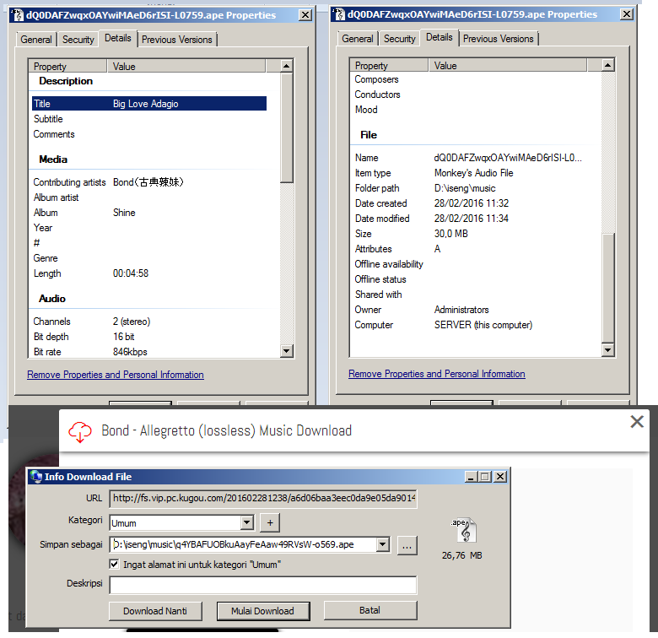Click the right Properties window title icon
The width and height of the screenshot is (658, 638).
tap(339, 14)
